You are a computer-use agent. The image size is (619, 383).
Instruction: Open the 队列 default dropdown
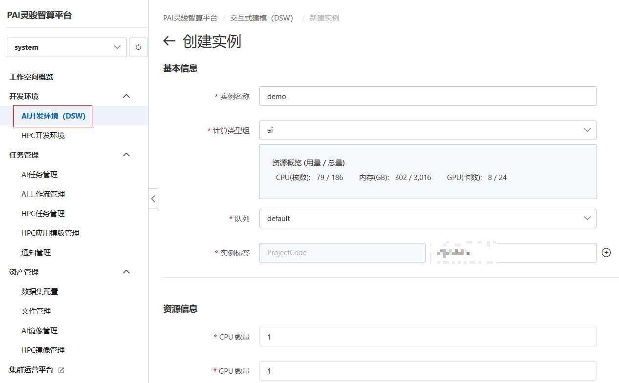tap(427, 219)
